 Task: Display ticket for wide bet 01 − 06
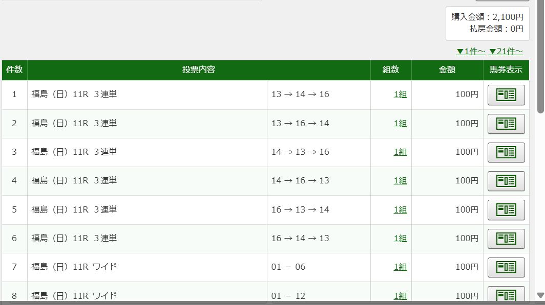point(506,267)
